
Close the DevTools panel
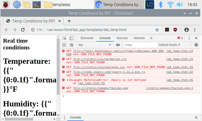tap(196, 38)
